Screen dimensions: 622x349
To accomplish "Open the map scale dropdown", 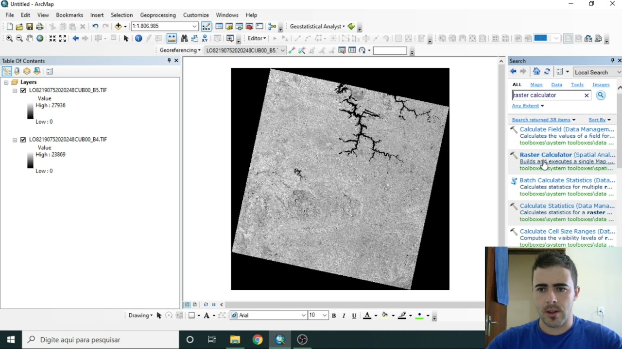I will point(194,26).
